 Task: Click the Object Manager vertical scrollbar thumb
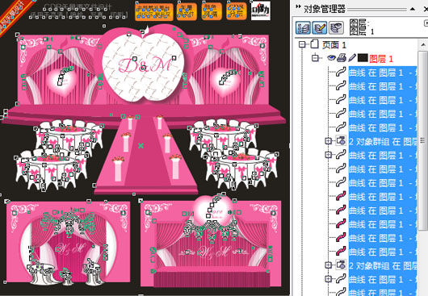click(x=422, y=140)
